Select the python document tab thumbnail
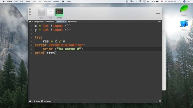The image size is (193, 108). click(x=59, y=12)
